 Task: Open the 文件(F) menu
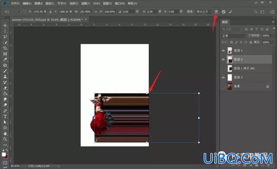15,3
